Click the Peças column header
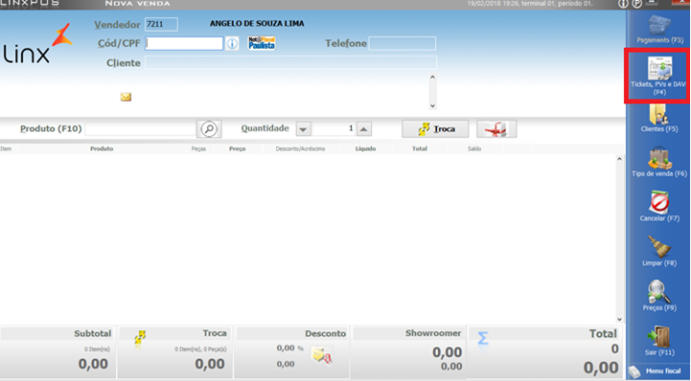 (x=198, y=148)
